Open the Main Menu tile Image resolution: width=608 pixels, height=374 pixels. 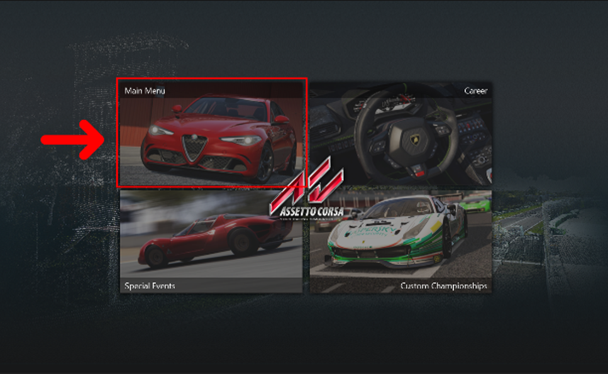tap(212, 133)
